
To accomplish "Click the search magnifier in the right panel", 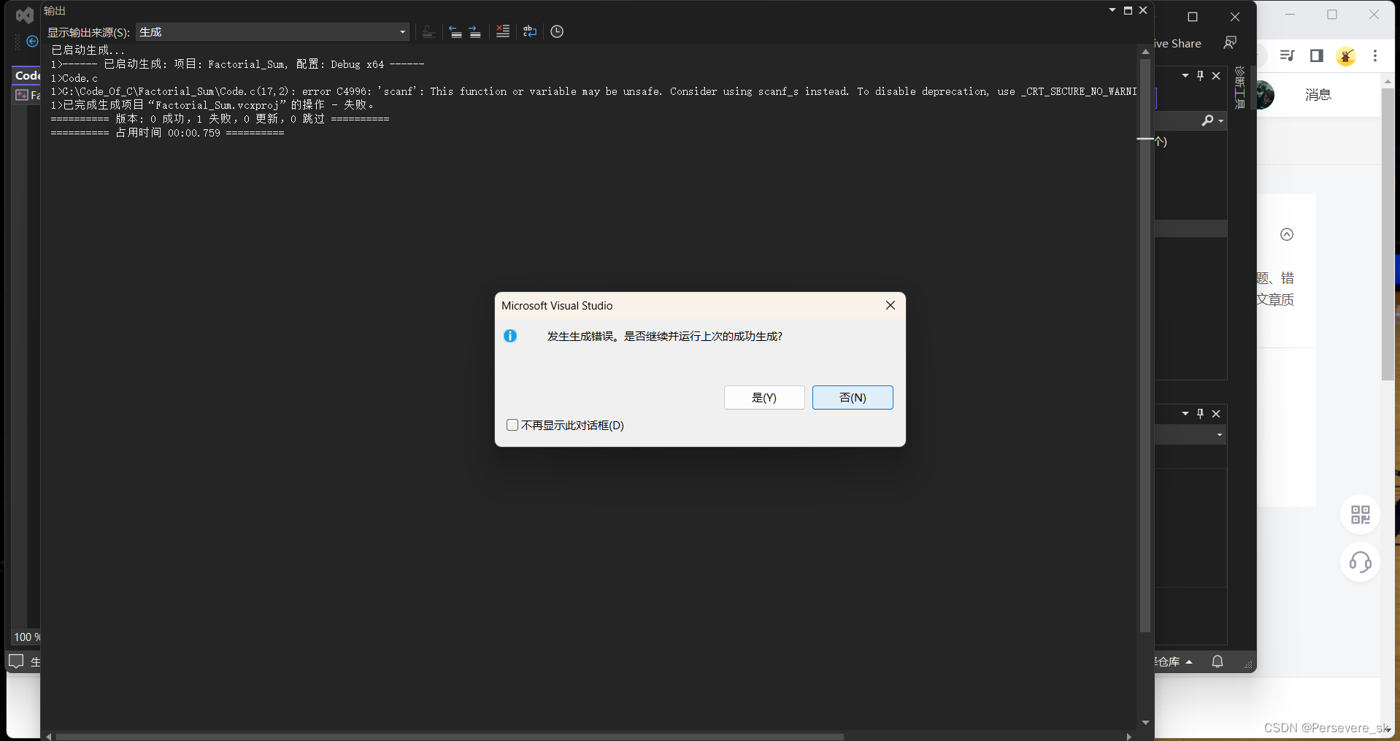I will click(x=1208, y=120).
